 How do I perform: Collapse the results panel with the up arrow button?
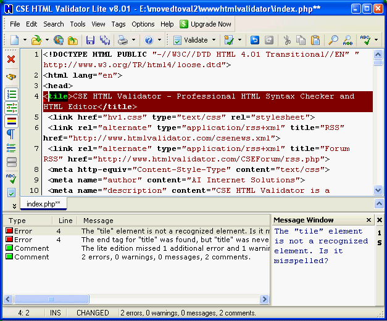(379, 204)
